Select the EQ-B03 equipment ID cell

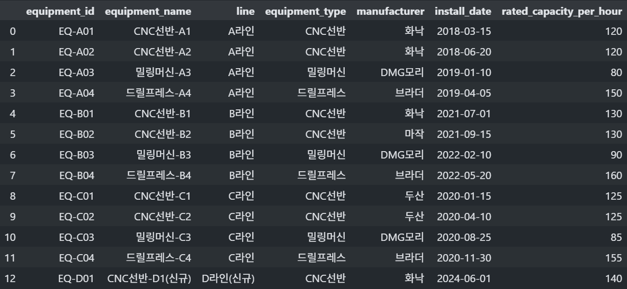76,155
